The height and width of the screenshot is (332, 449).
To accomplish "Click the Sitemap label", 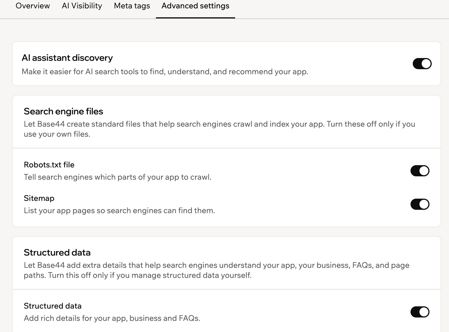I will click(39, 198).
